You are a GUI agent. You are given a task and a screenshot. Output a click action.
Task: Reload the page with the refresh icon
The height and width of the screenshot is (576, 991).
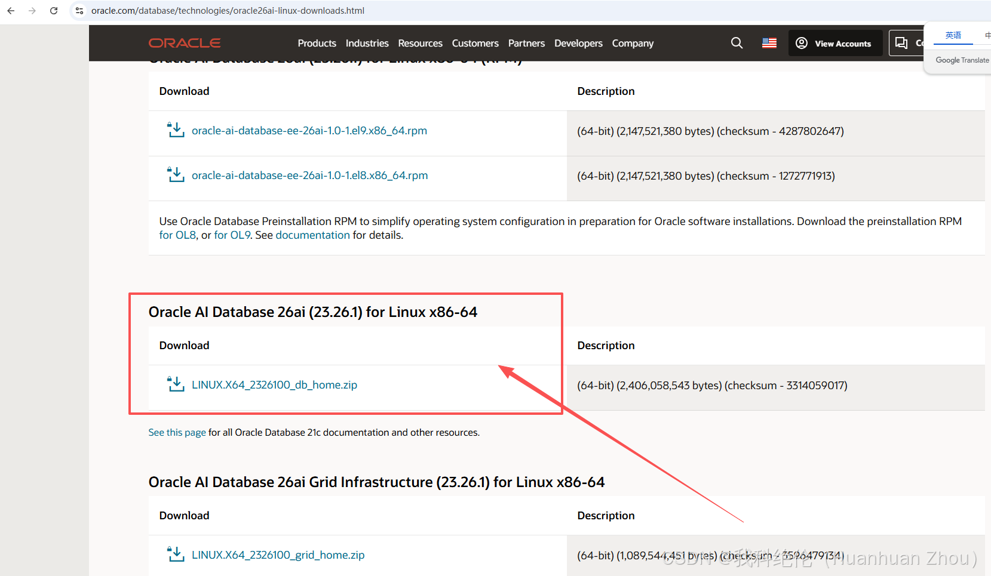54,11
